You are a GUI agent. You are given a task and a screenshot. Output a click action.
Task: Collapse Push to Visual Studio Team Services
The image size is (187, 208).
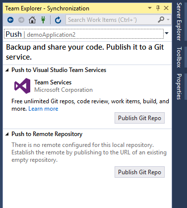[x=7, y=70]
